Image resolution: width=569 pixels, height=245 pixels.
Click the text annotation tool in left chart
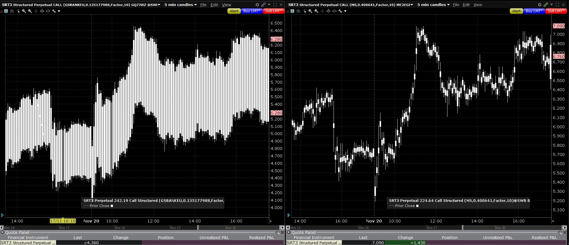click(6, 11)
